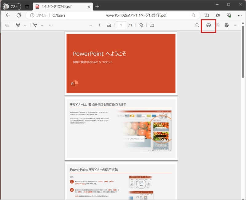Image resolution: width=246 pixels, height=200 pixels.
Task: Open PDF toolbar more options
Action: [236, 25]
